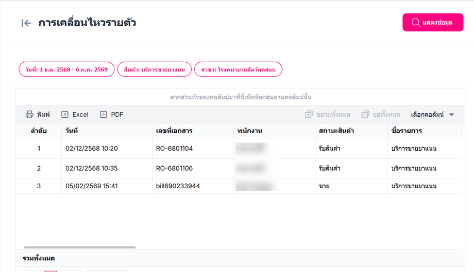Click document number bill690233944
474x272 pixels.
coord(178,186)
